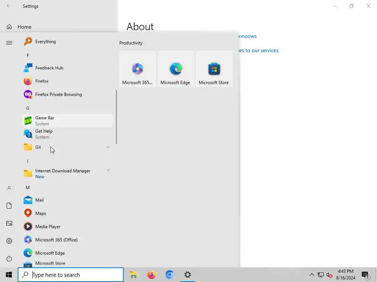Jump to letter G section header
This screenshot has width=377, height=282.
tap(28, 108)
